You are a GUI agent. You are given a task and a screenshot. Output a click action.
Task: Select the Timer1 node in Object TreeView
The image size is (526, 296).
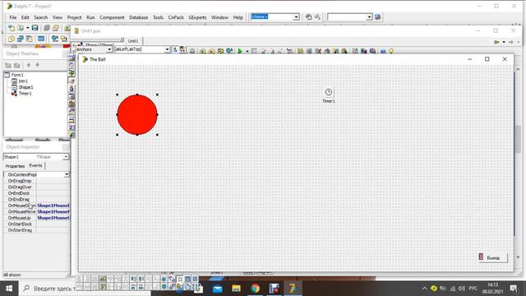click(25, 94)
